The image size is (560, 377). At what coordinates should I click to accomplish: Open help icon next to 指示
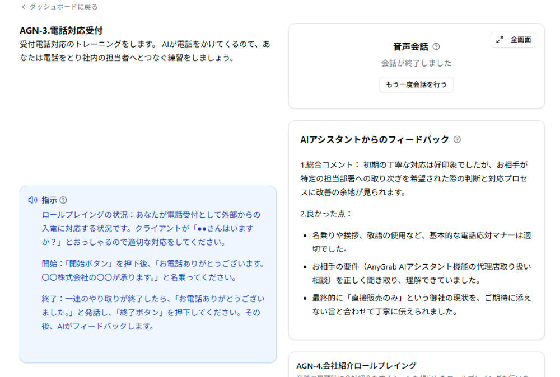point(63,200)
